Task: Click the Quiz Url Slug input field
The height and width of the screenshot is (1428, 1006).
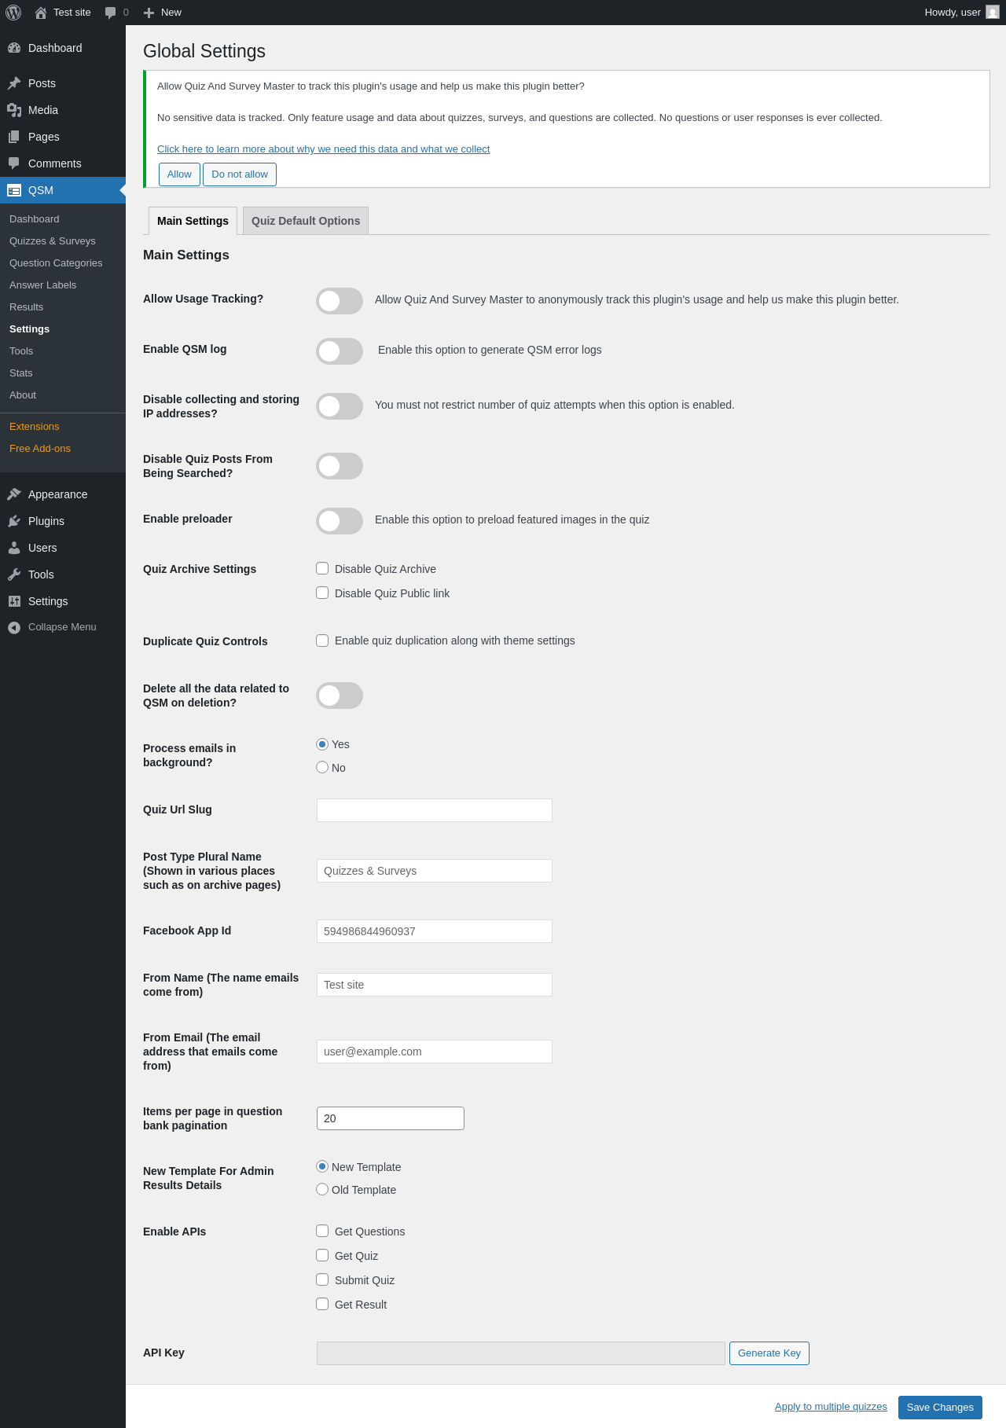Action: pos(434,810)
